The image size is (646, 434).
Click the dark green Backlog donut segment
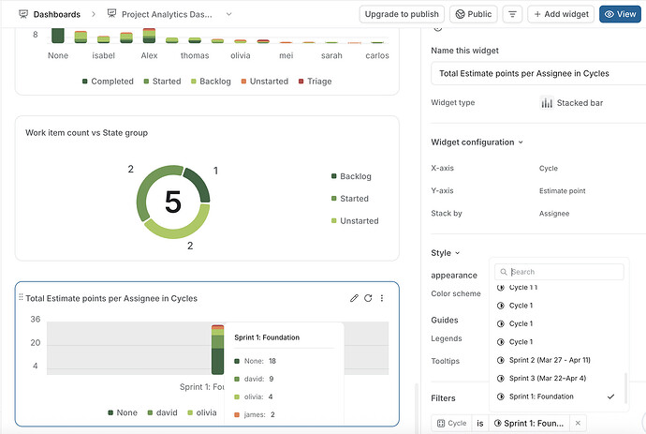click(198, 185)
